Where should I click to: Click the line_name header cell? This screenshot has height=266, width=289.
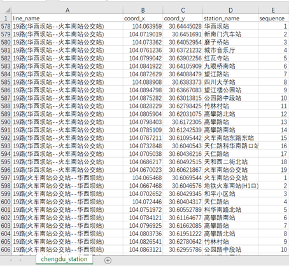click(x=67, y=18)
